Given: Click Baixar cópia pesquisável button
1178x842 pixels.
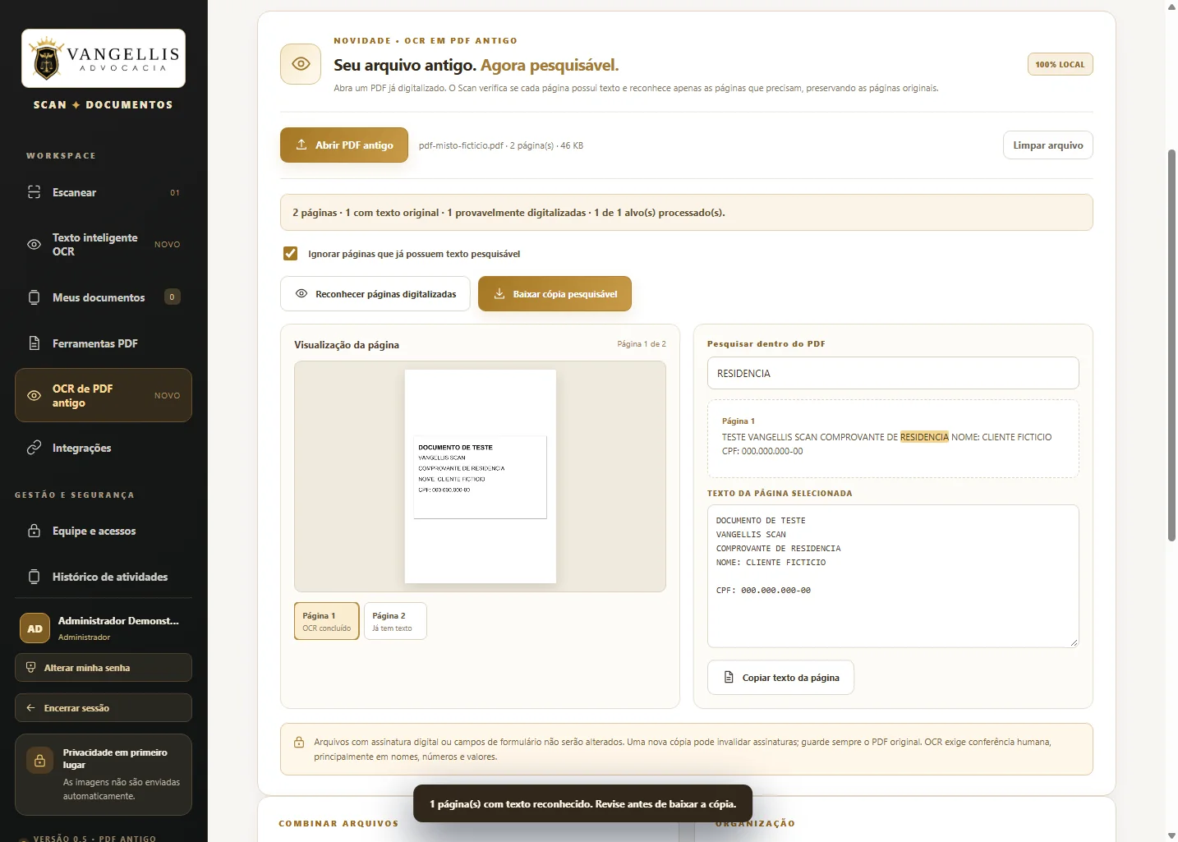Looking at the screenshot, I should point(554,293).
